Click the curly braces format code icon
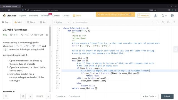 (x=157, y=22)
